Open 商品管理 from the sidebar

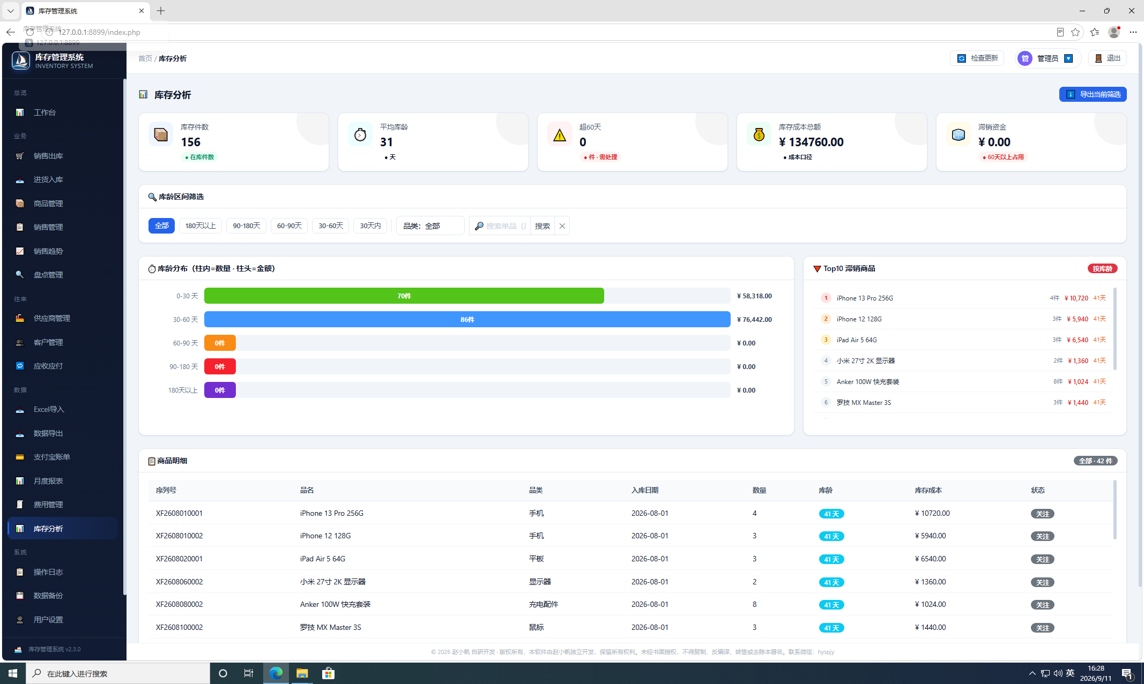click(63, 204)
